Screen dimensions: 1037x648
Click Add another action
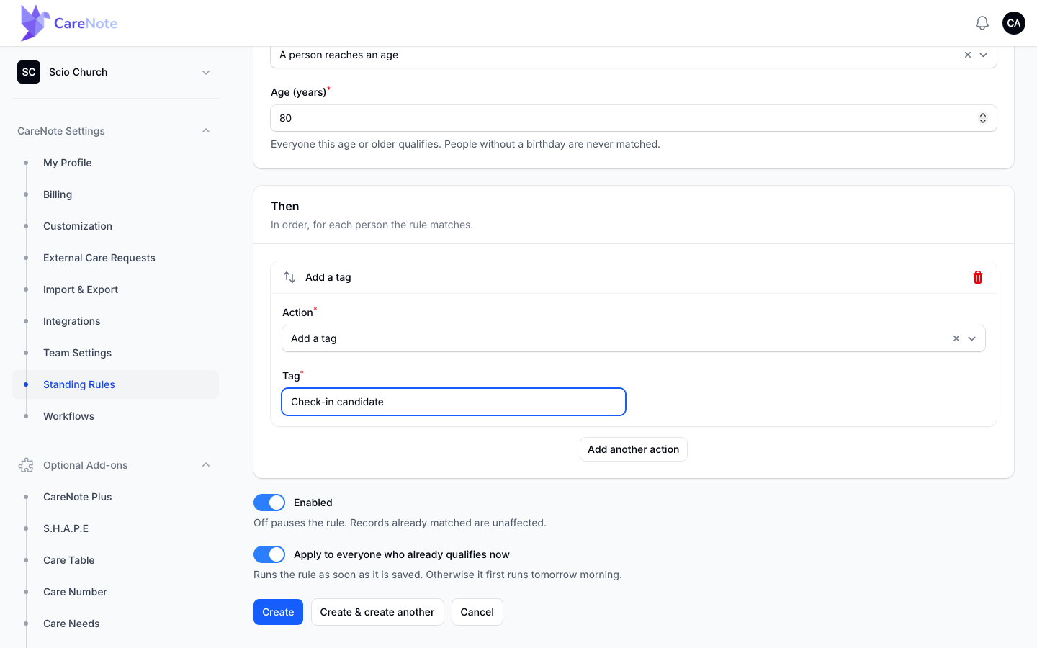click(x=634, y=449)
